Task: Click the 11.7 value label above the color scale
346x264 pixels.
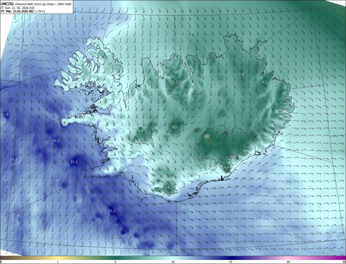Action: coord(323,254)
